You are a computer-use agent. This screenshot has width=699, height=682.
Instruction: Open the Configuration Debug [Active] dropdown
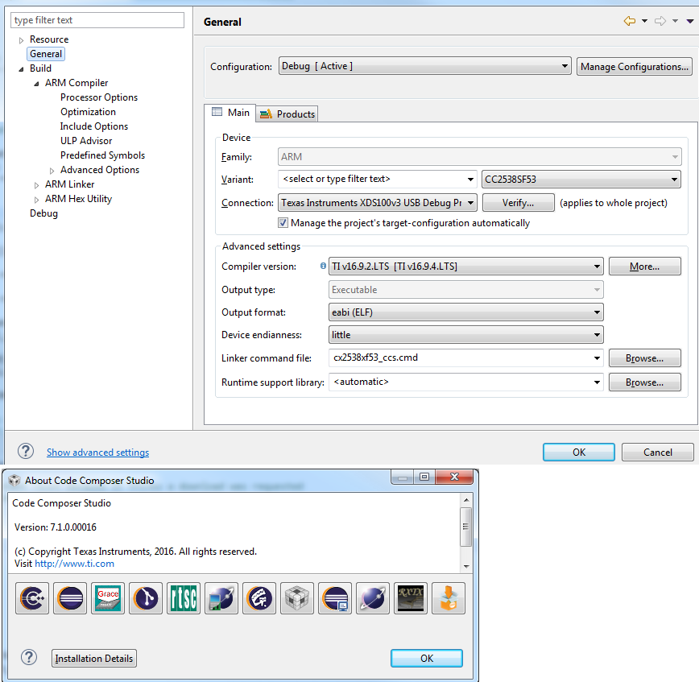(425, 66)
